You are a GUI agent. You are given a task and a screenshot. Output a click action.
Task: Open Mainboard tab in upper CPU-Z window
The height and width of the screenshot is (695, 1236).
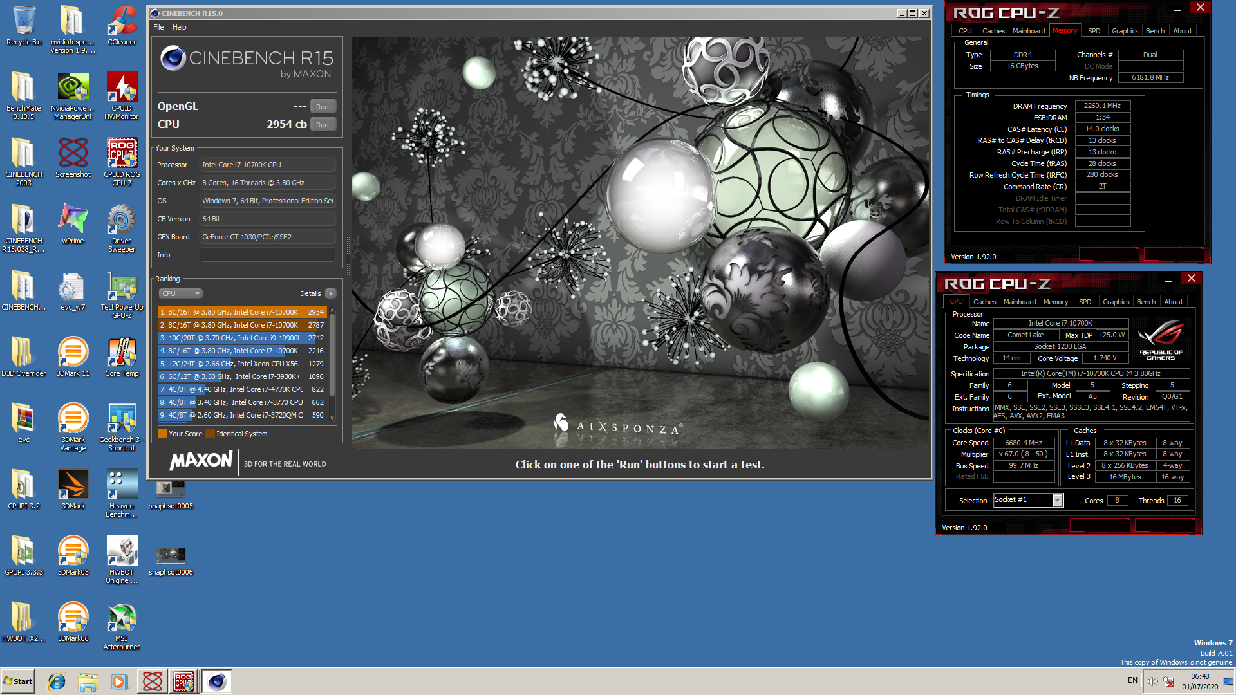[1029, 31]
